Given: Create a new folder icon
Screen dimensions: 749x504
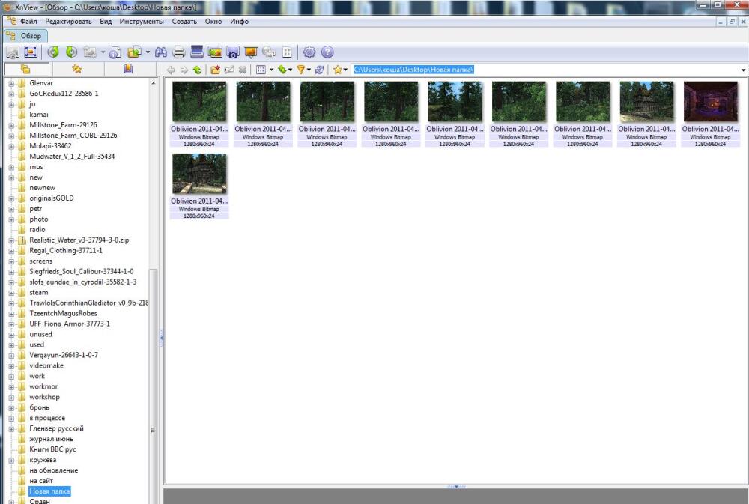Looking at the screenshot, I should pyautogui.click(x=216, y=70).
